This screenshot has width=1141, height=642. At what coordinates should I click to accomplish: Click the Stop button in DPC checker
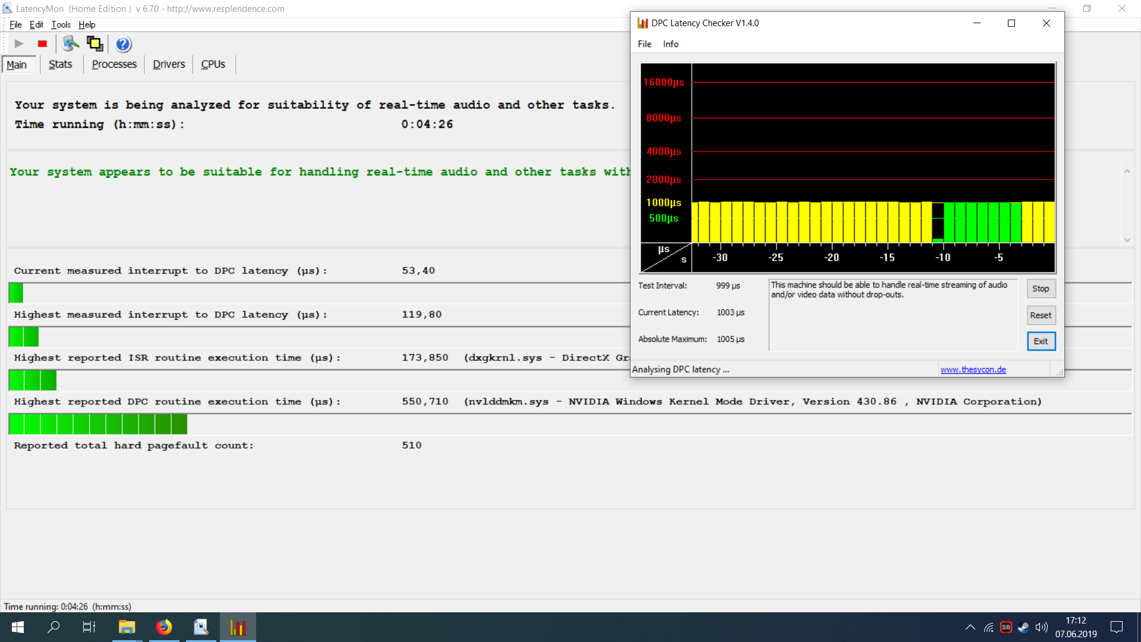point(1041,289)
